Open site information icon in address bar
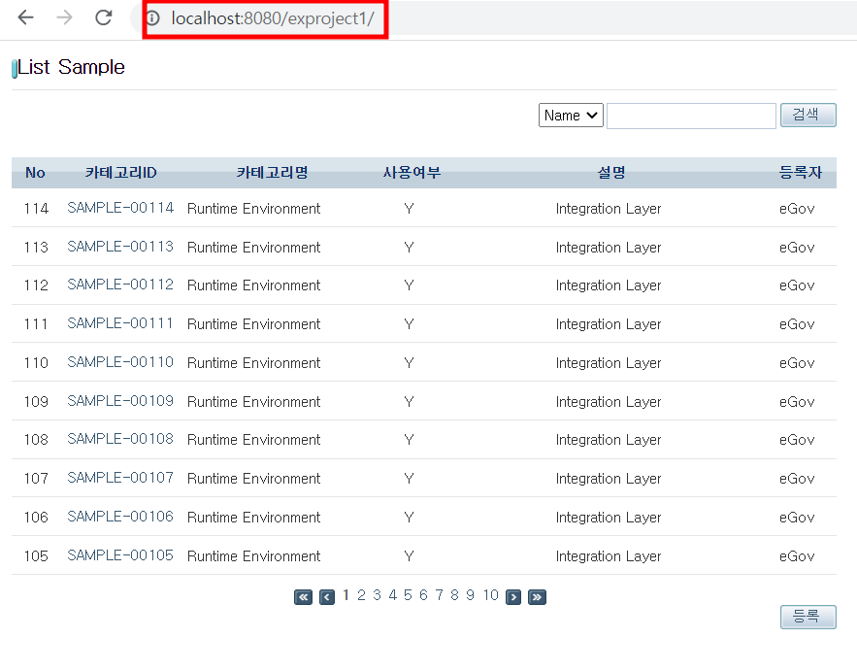Viewport: 857px width, 671px height. pos(152,18)
